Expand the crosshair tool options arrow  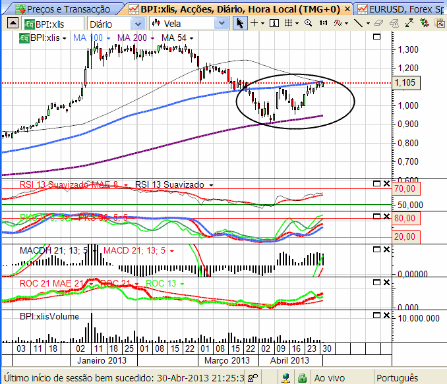pyautogui.click(x=262, y=23)
